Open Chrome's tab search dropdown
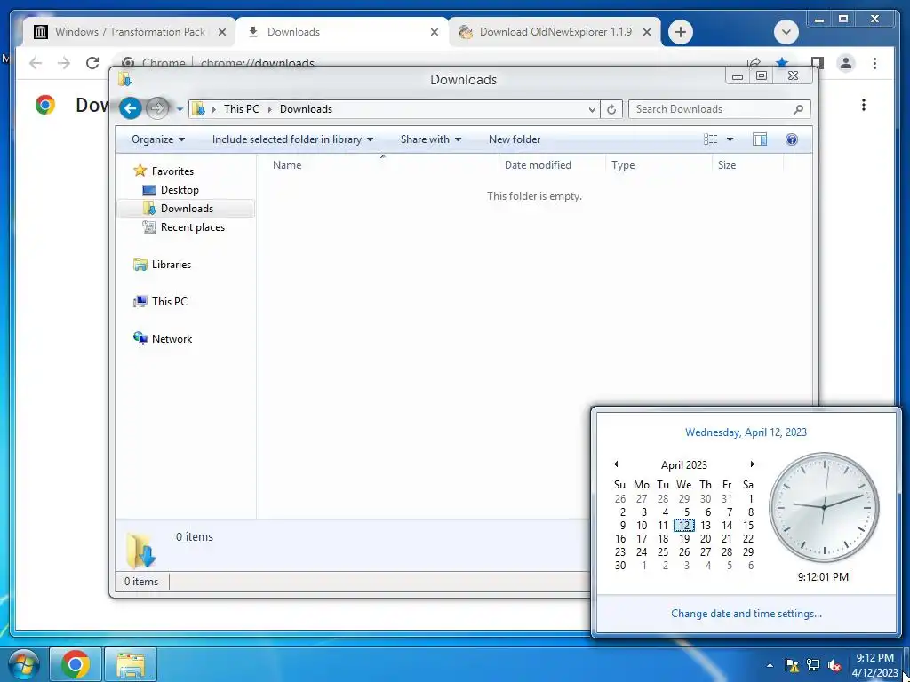The image size is (910, 682). pyautogui.click(x=786, y=32)
